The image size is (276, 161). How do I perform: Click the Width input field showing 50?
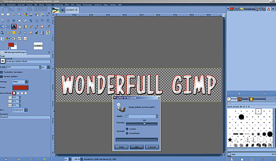coord(141,116)
